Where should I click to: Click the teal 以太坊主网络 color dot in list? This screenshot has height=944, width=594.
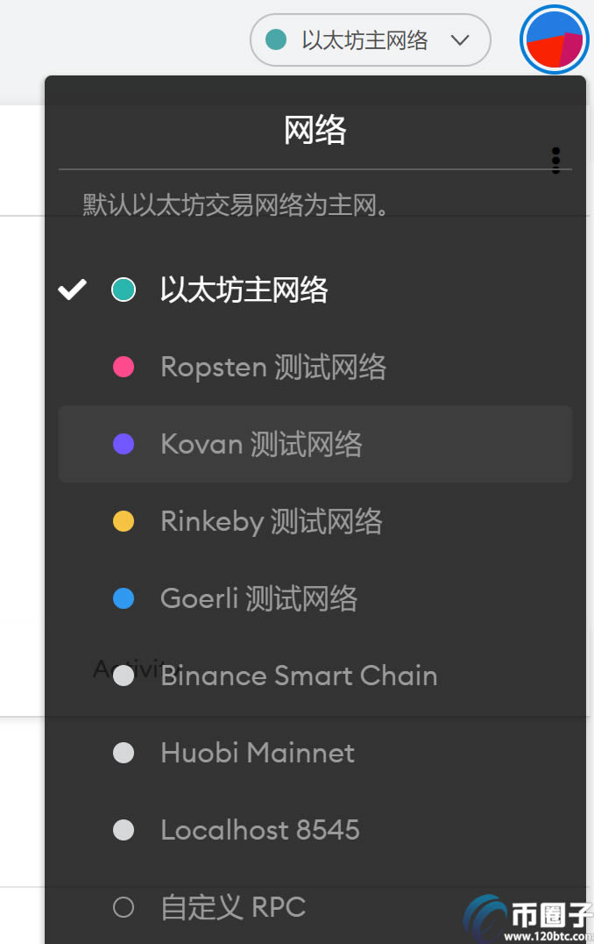click(124, 290)
